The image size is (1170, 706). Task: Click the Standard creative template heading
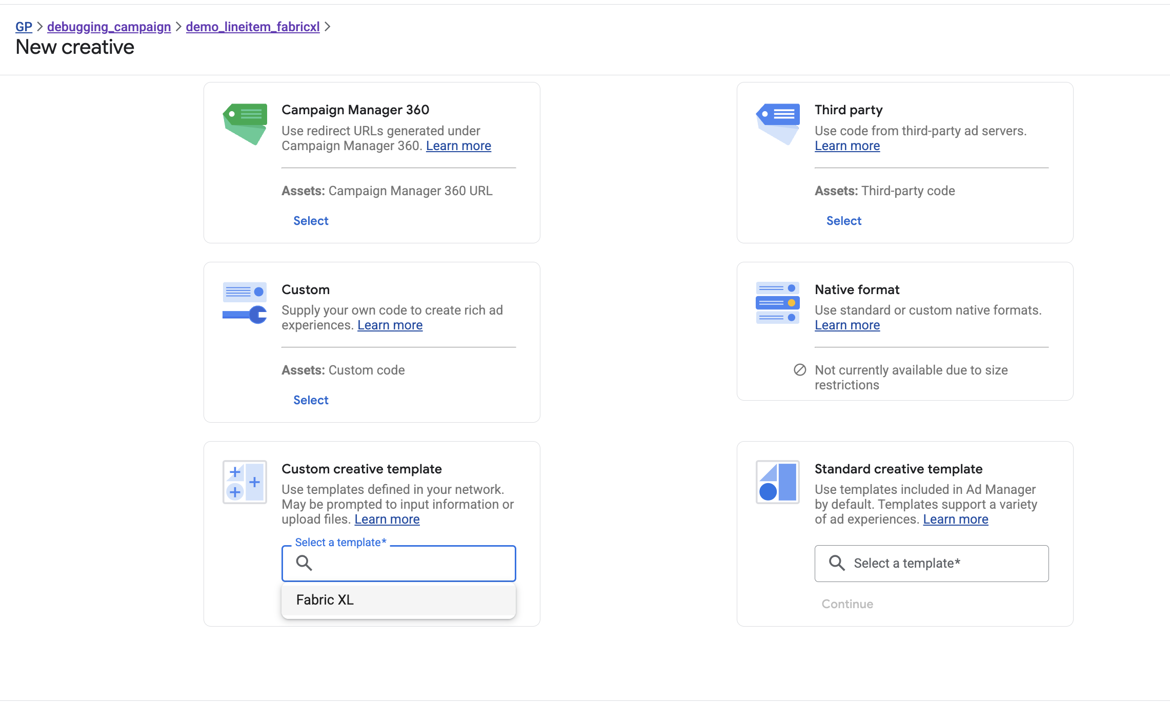point(898,469)
